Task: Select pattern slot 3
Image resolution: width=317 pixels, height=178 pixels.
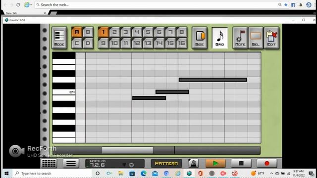Action: (126, 32)
